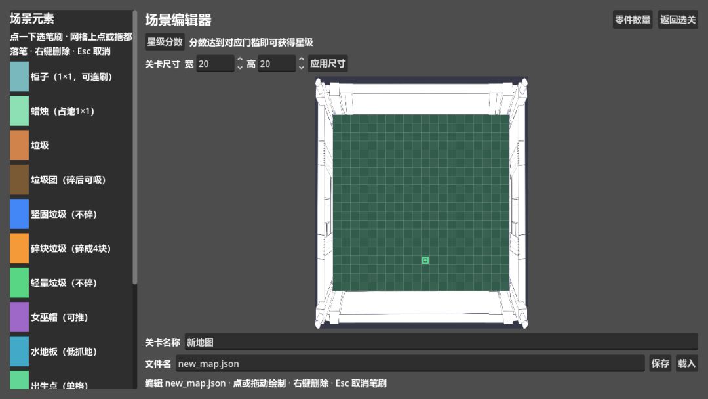
Task: Click the 文件名 field containing new_map.json
Action: coord(410,364)
